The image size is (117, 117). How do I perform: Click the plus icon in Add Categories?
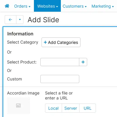click(x=45, y=42)
